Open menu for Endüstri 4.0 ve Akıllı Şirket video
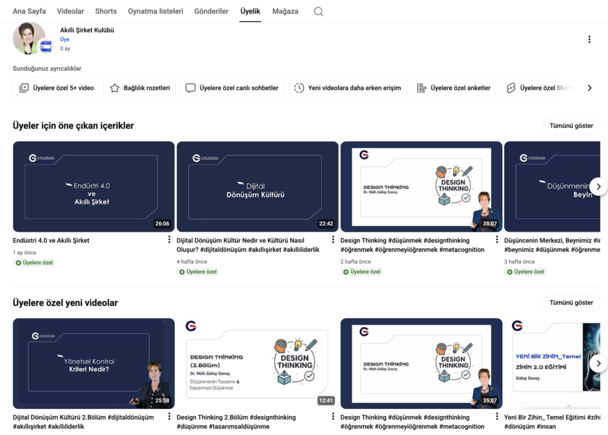The height and width of the screenshot is (435, 608). coord(169,240)
